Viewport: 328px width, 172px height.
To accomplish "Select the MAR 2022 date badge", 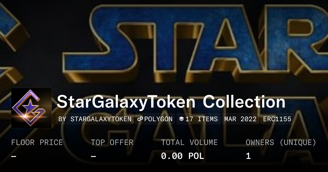I will [241, 119].
